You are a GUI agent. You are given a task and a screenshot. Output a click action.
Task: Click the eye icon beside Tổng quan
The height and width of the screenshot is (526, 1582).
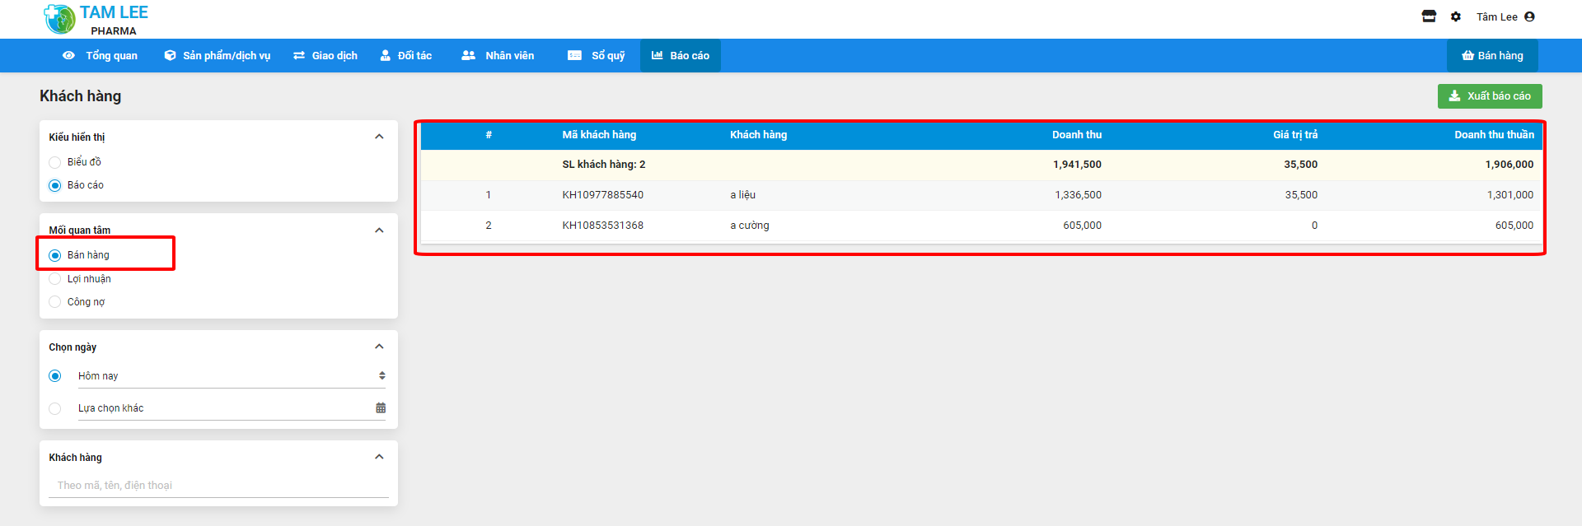[68, 55]
